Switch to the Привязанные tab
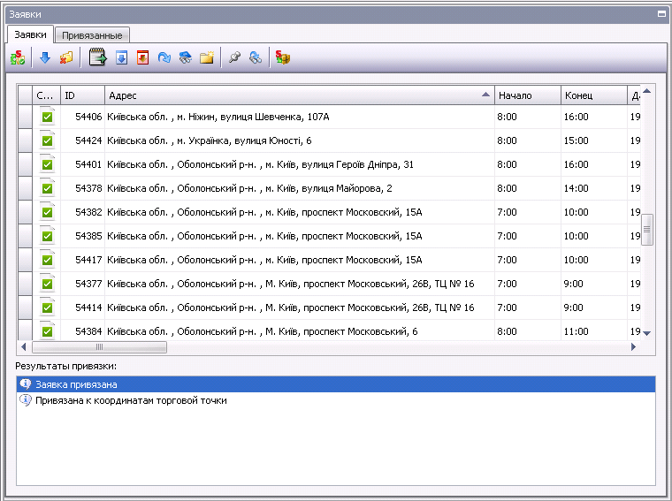672x501 pixels. [93, 34]
